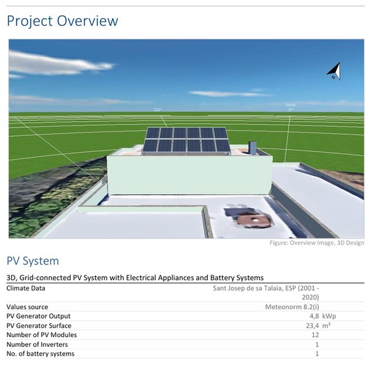This screenshot has width=375, height=372.
Task: Select the Number of PV Modules label
Action: 42,335
